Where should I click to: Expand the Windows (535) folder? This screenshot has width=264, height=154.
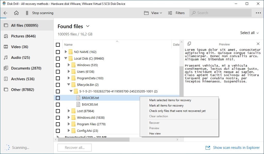pyautogui.click(x=69, y=65)
